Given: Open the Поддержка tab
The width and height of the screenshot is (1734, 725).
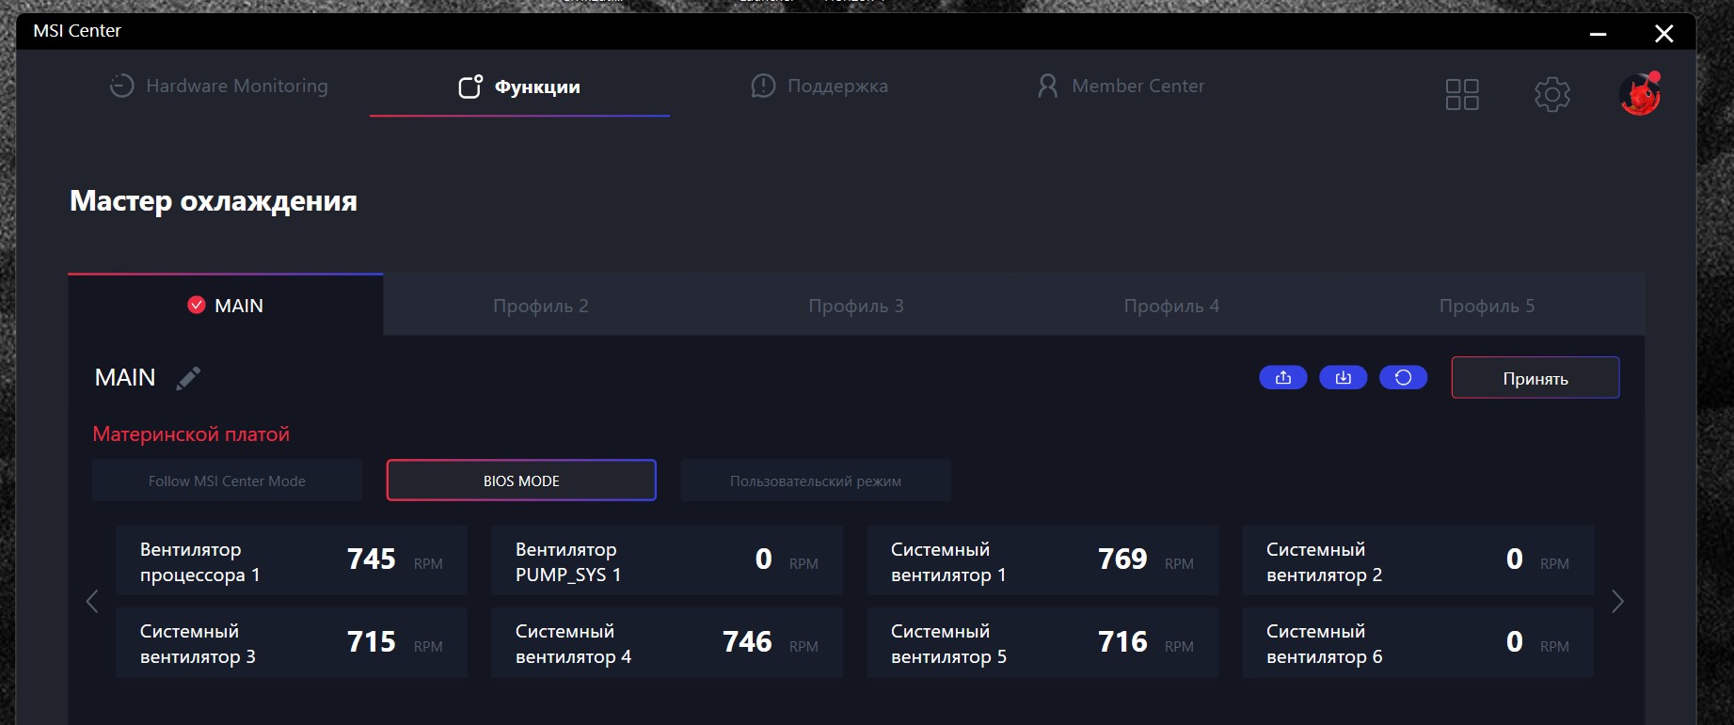Looking at the screenshot, I should [x=819, y=86].
